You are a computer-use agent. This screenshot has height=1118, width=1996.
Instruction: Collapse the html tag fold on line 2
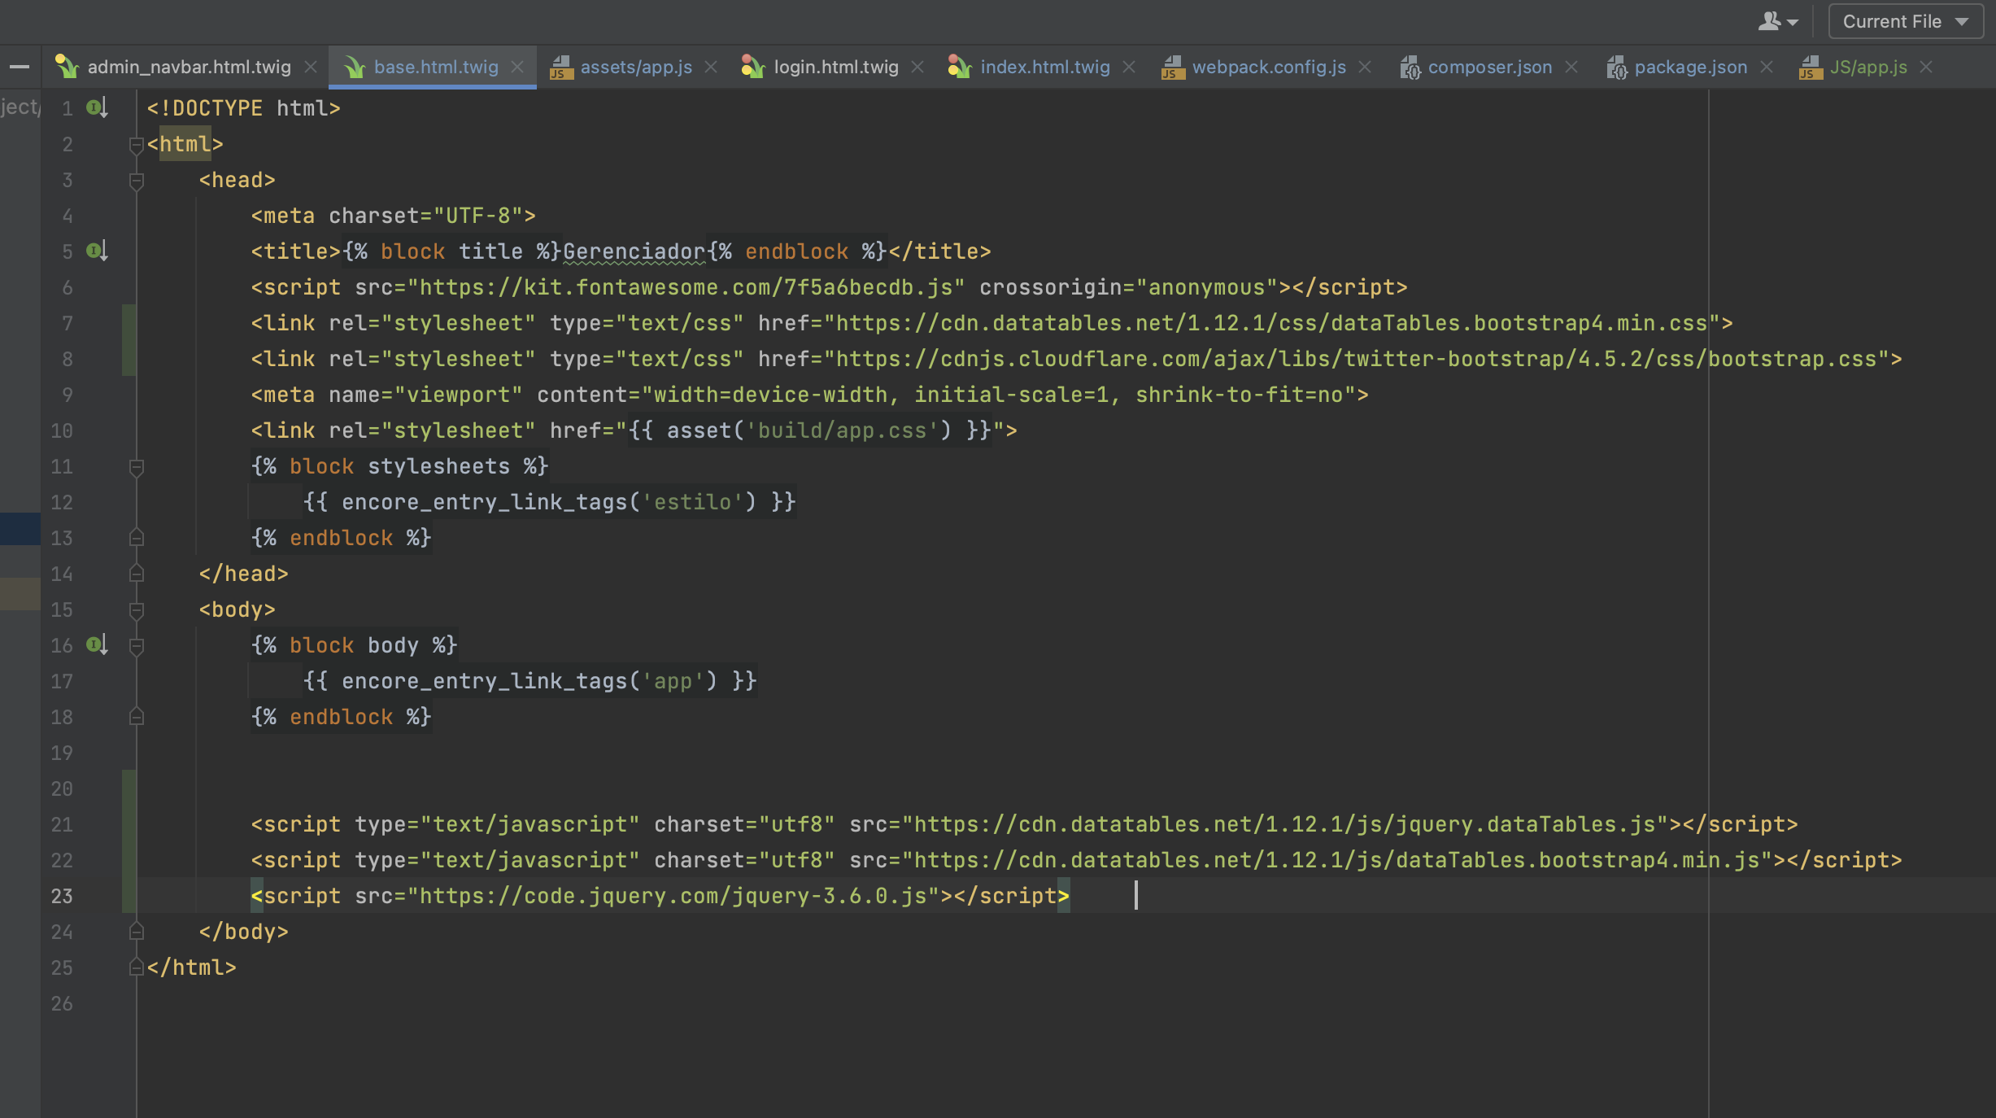tap(137, 145)
